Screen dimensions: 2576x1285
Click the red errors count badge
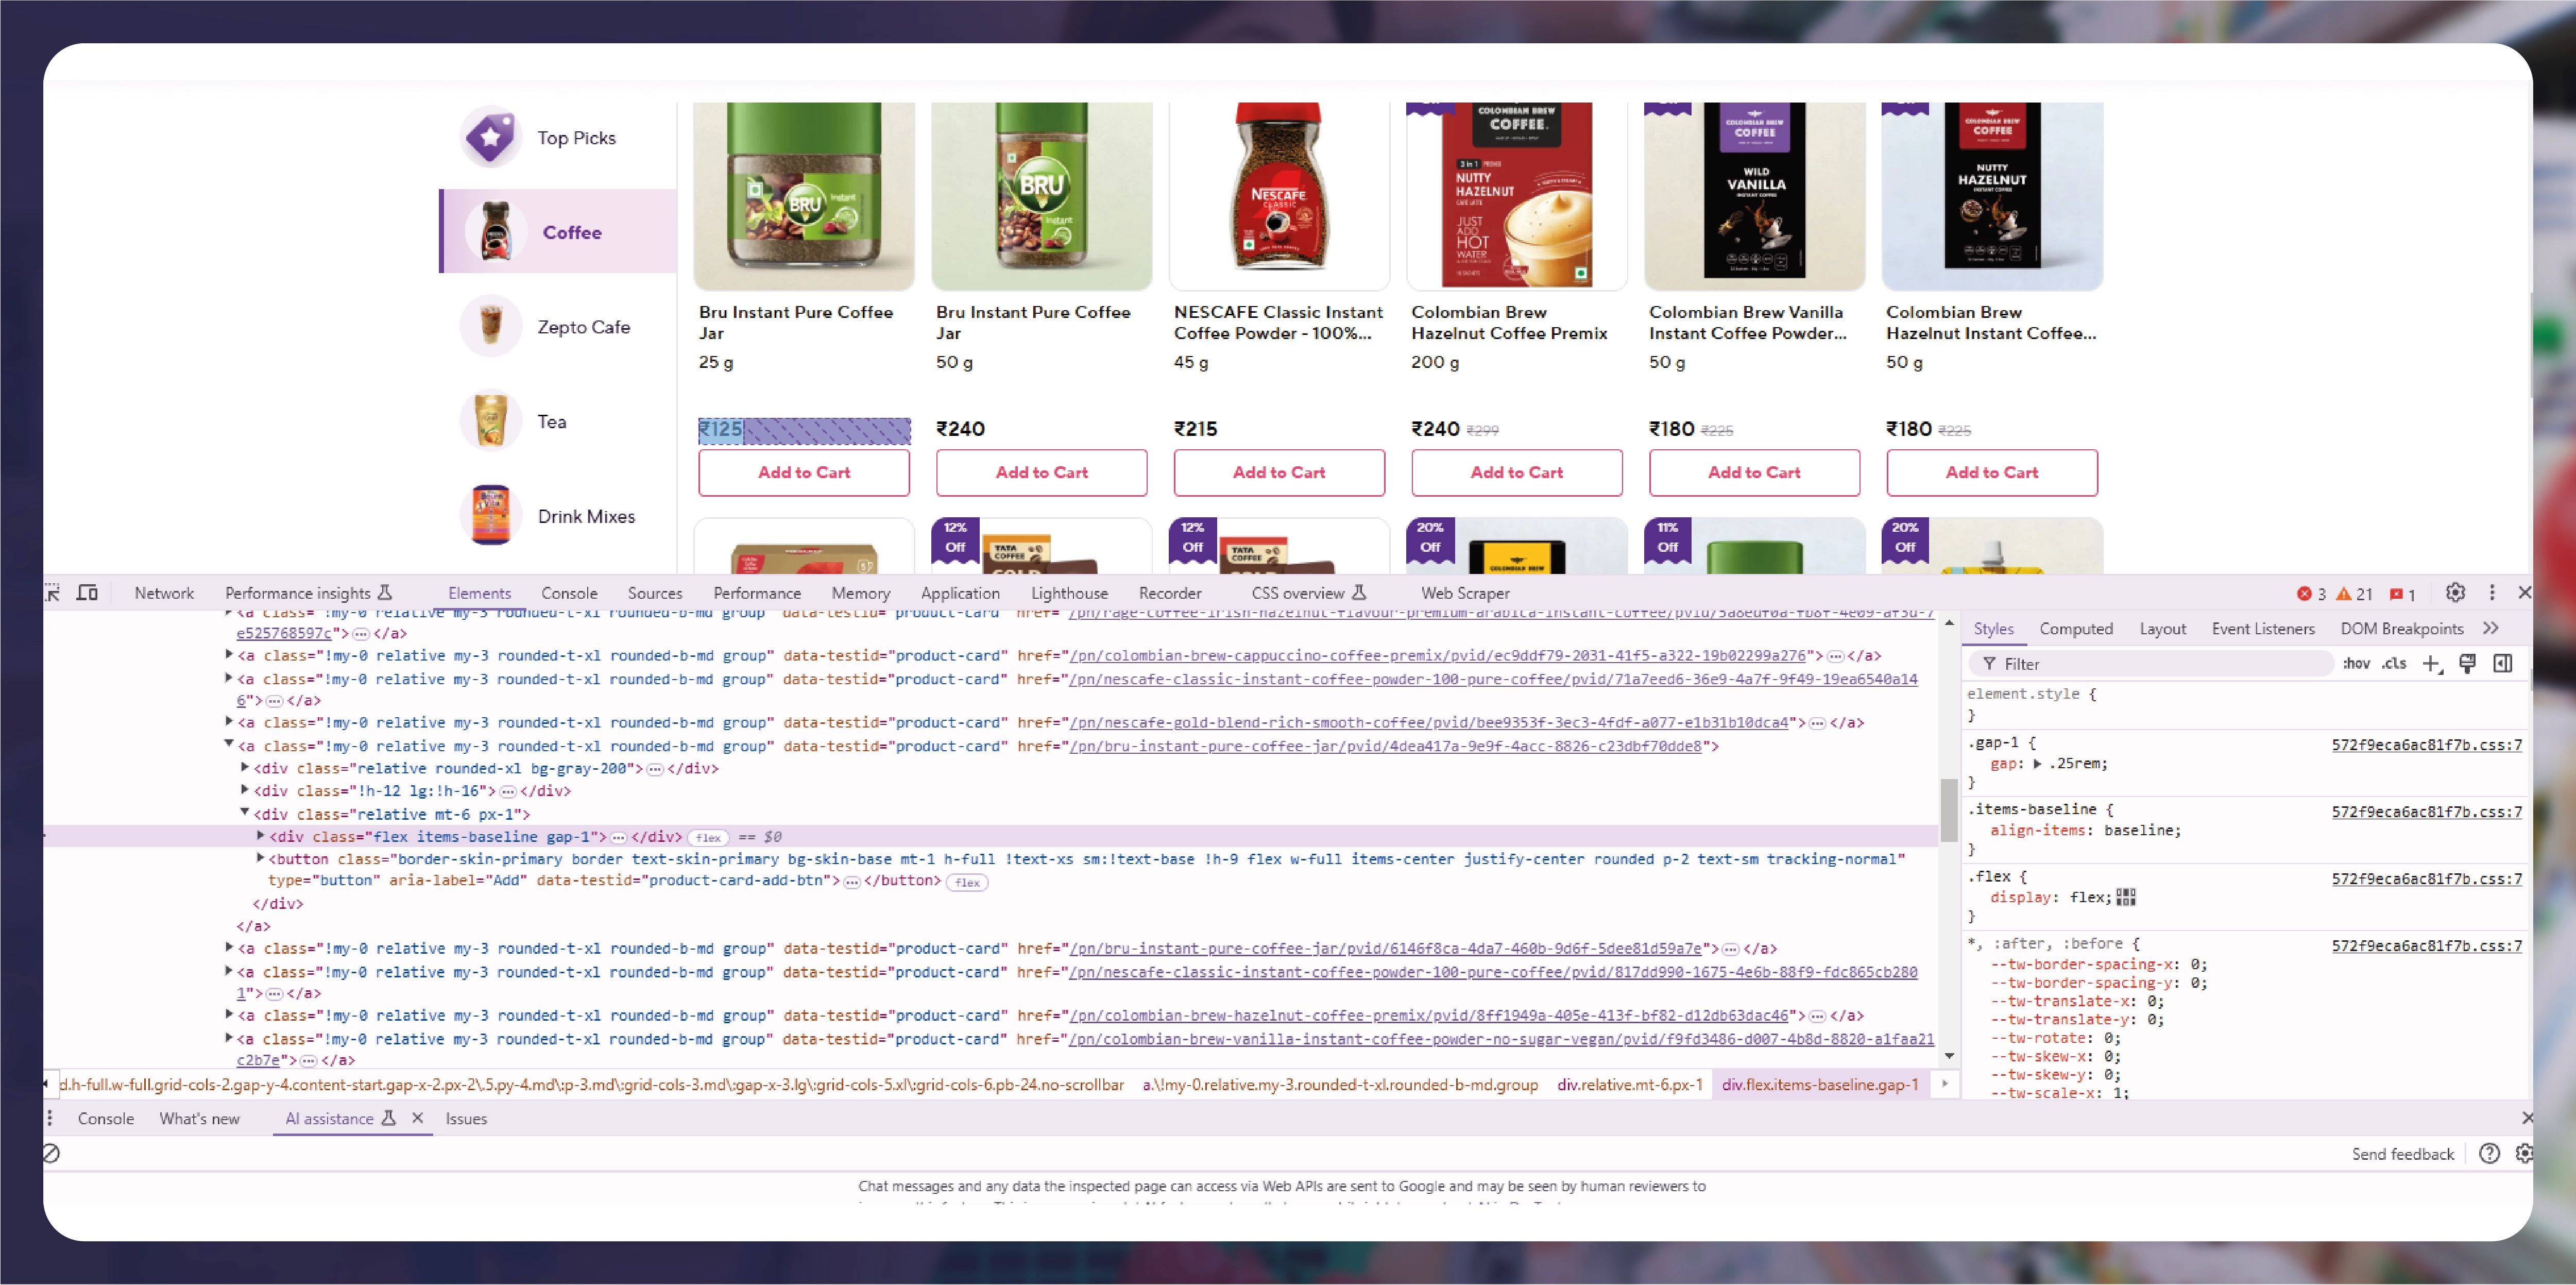[x=2311, y=594]
